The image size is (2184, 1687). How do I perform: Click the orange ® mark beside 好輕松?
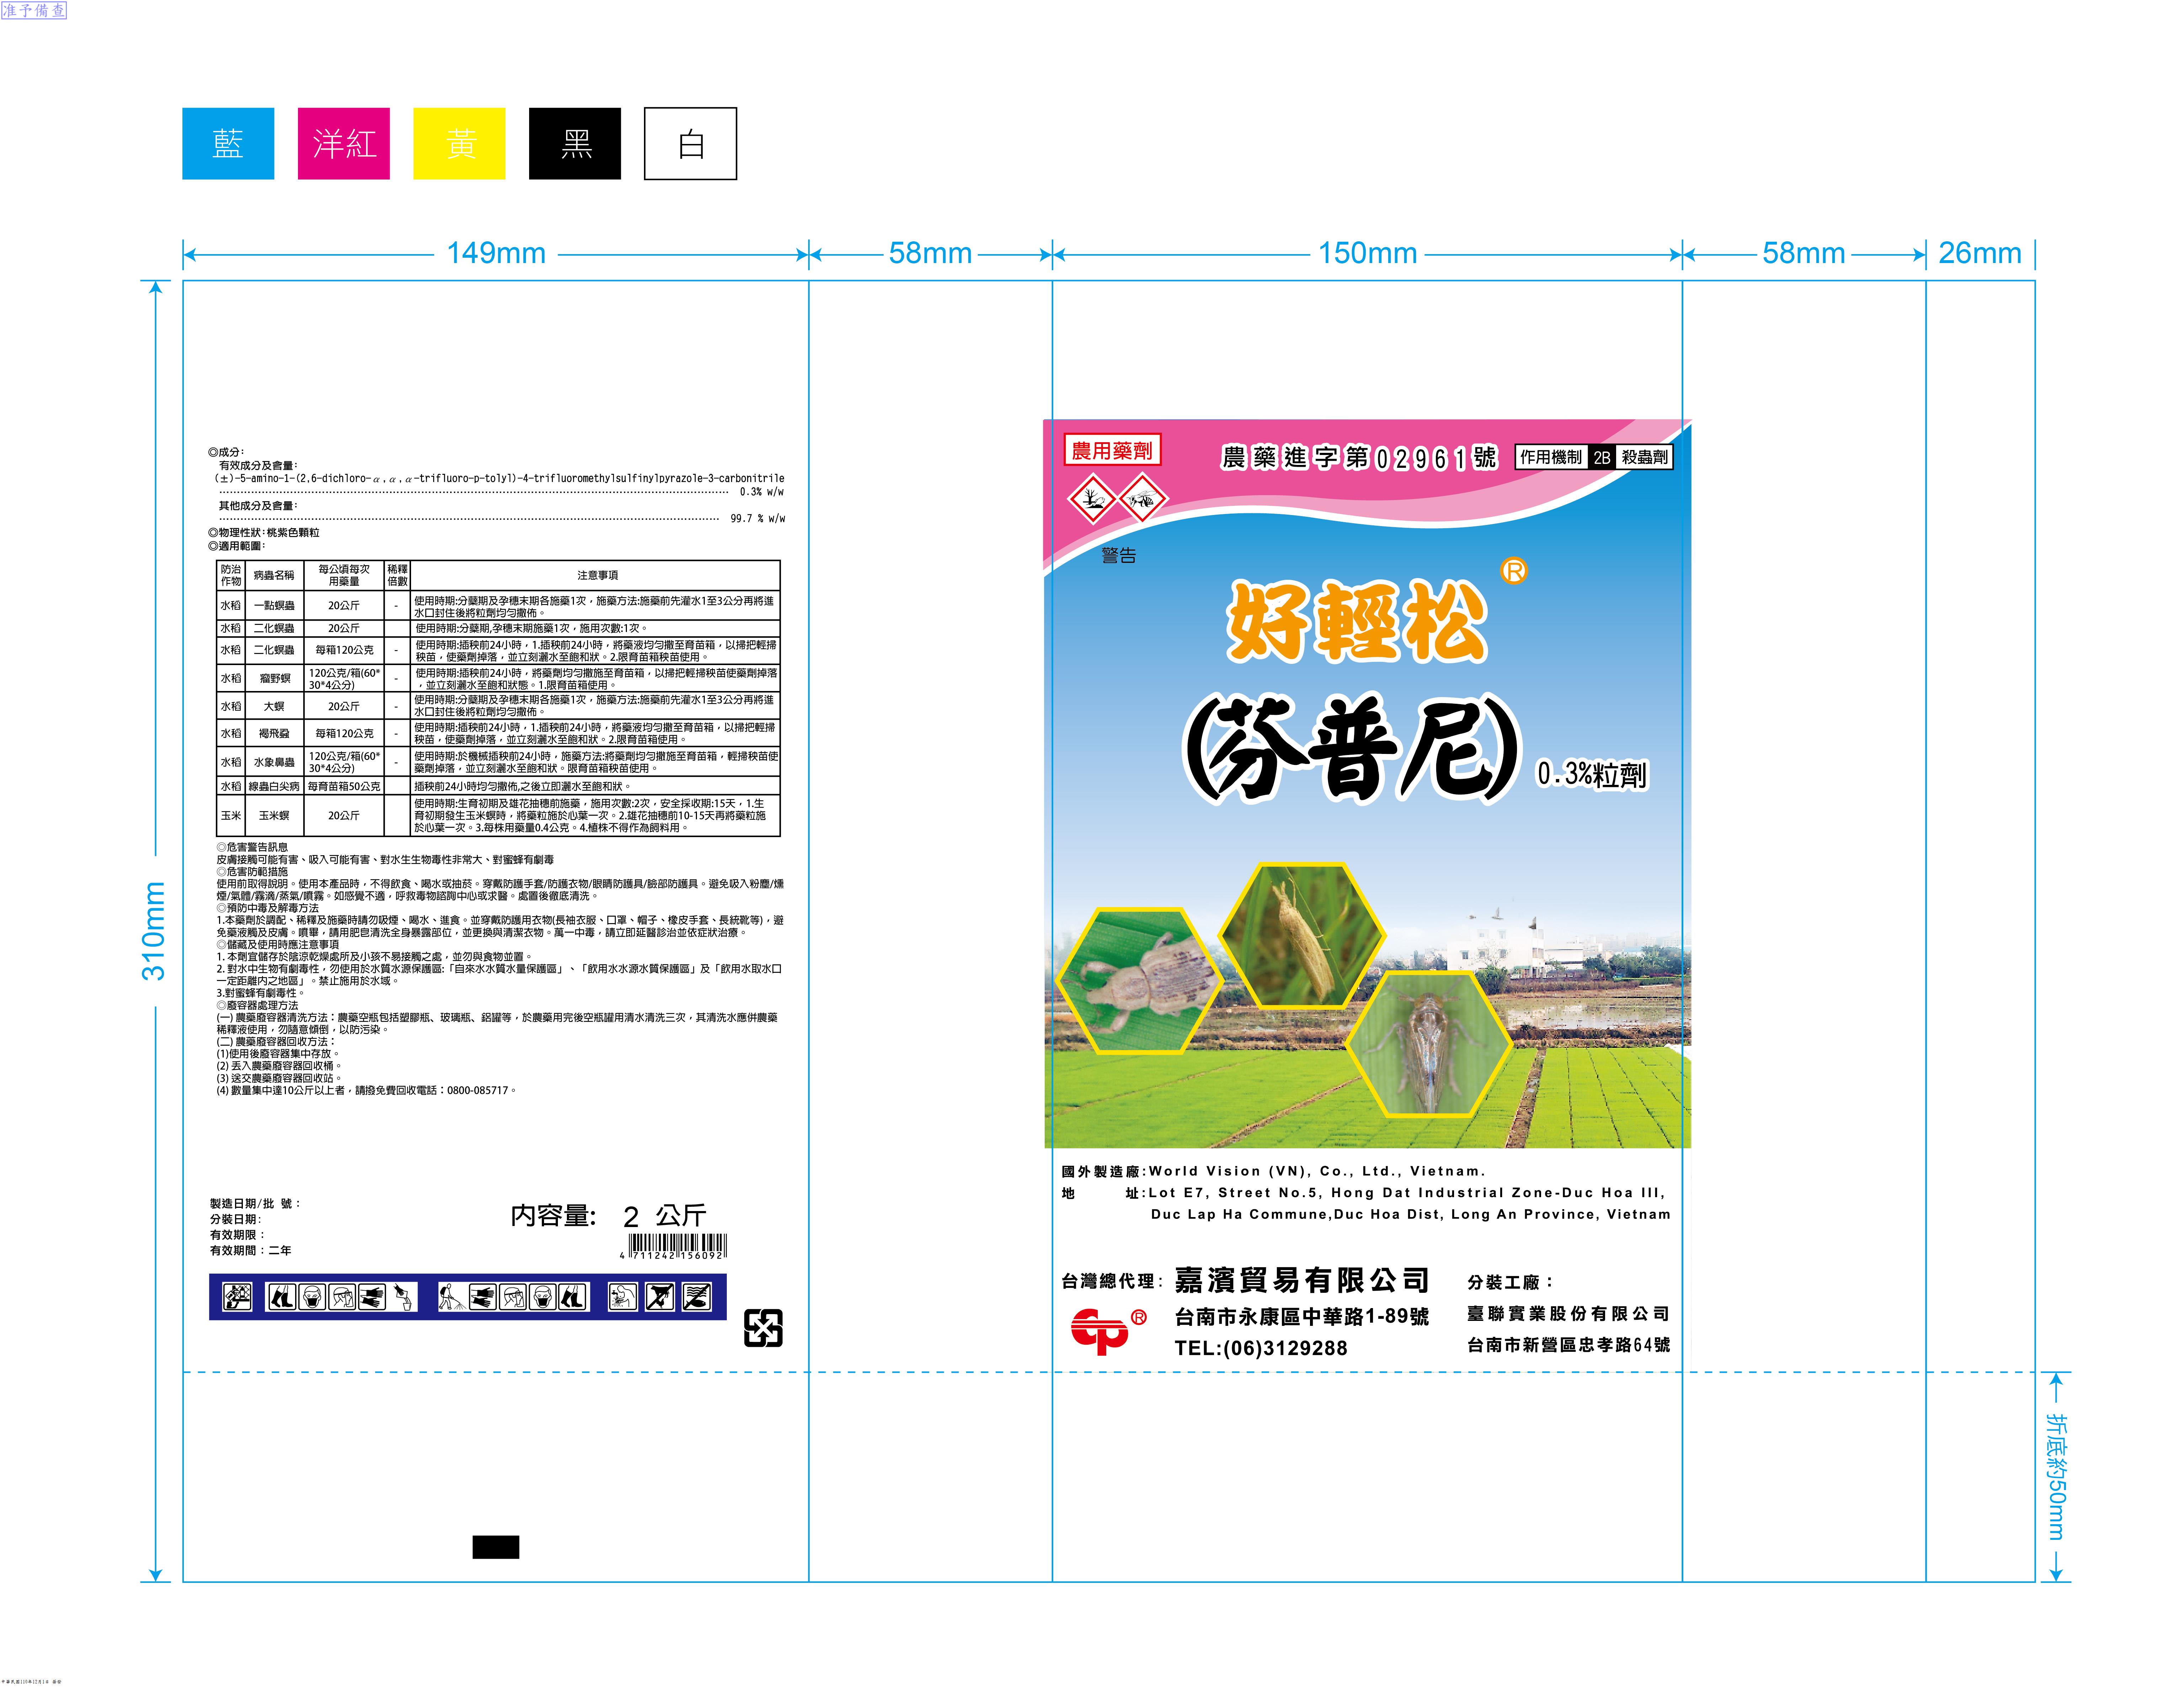pos(1514,571)
